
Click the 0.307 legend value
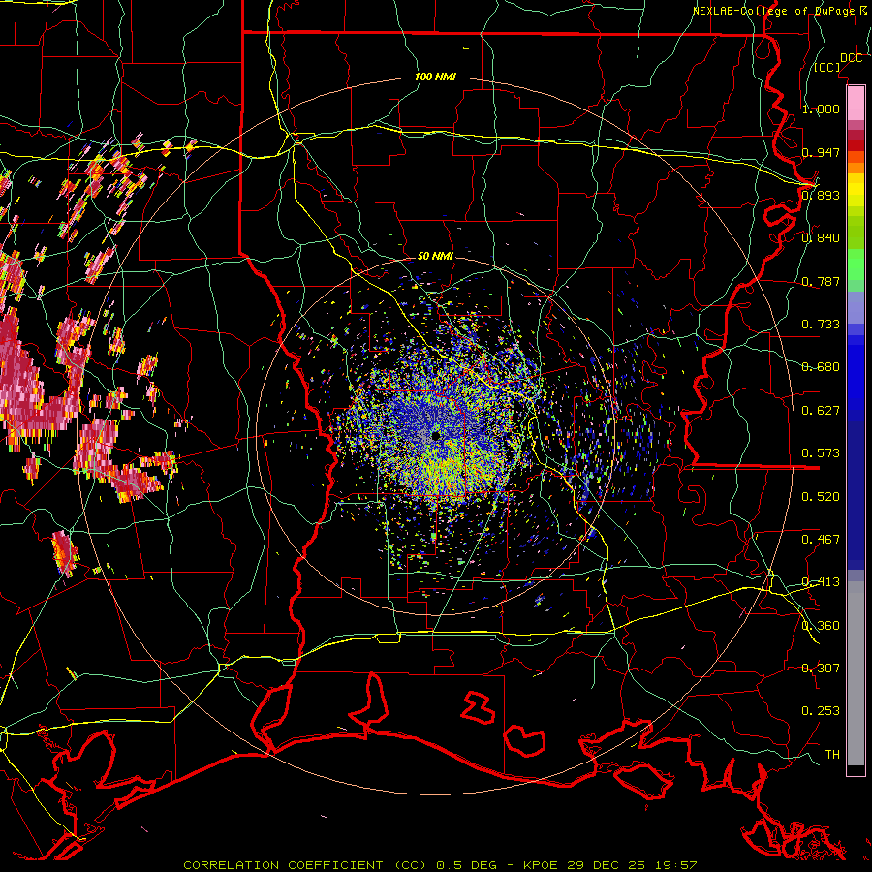coord(821,669)
